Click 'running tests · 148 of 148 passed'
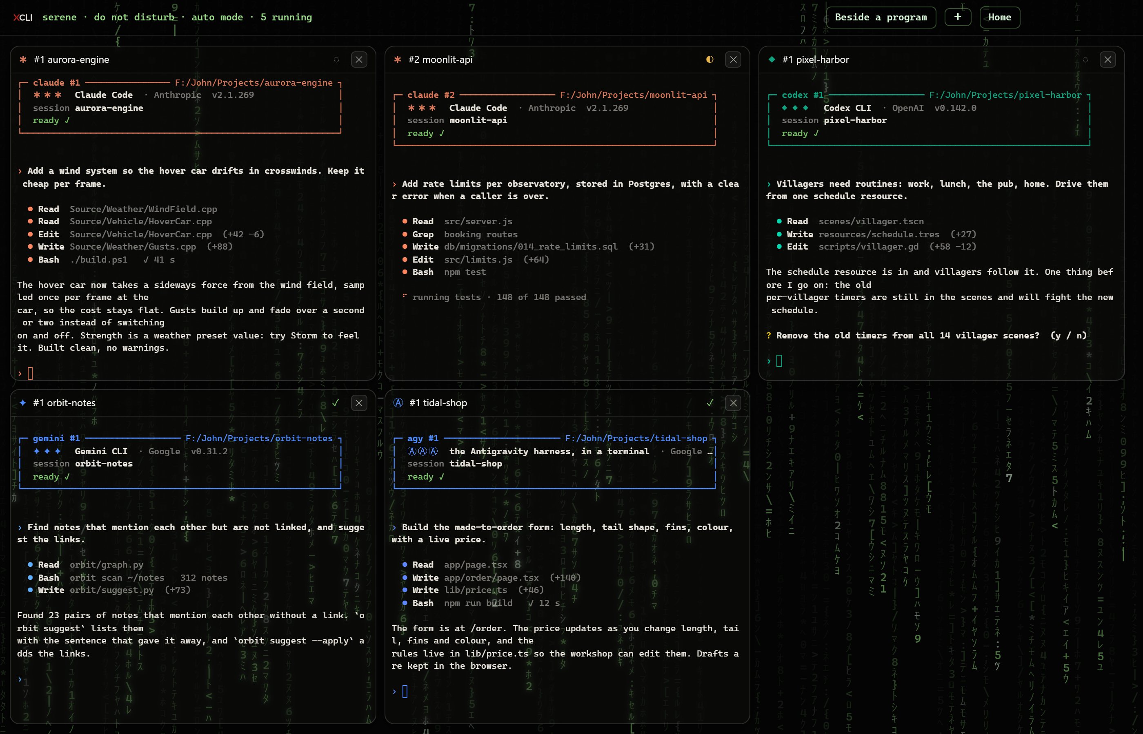Viewport: 1143px width, 734px height. [x=494, y=297]
